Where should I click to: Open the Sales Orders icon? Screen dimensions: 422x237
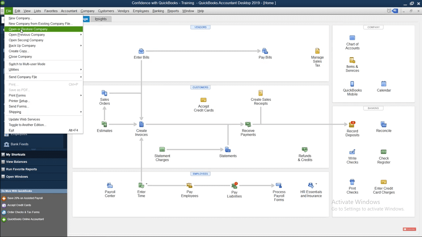(104, 93)
